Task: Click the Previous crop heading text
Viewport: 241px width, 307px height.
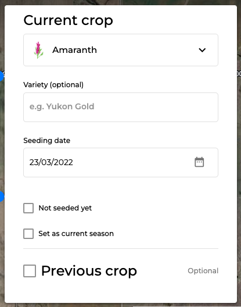Action: coord(89,271)
